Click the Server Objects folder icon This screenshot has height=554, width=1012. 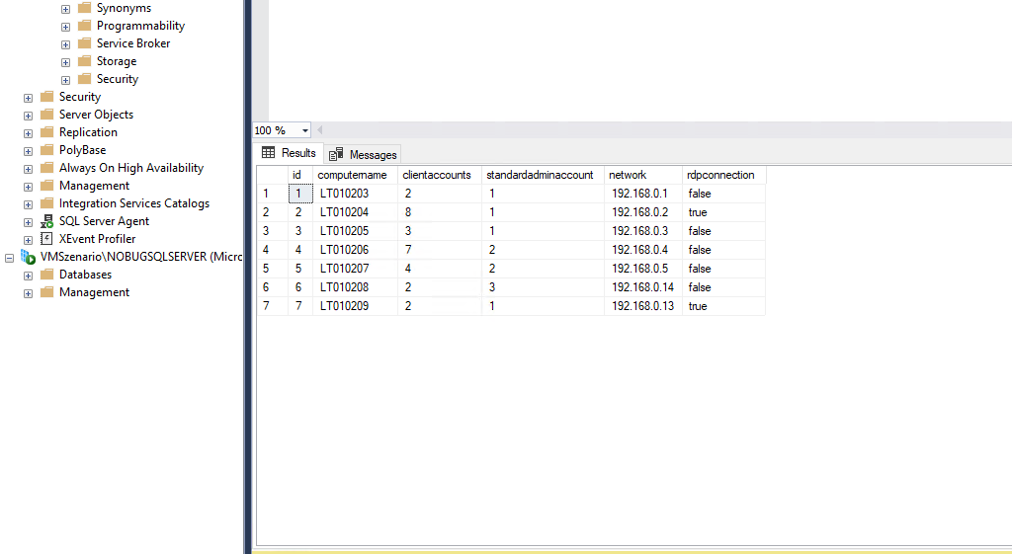coord(46,115)
